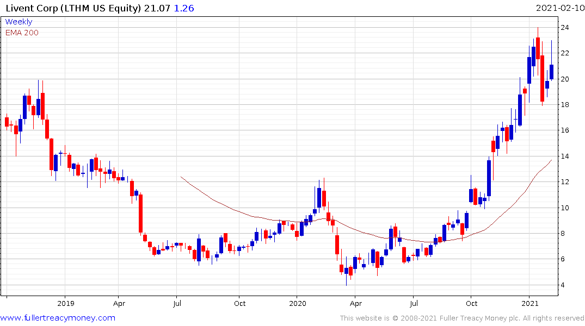Click the 2021 x-axis label

coord(530,303)
